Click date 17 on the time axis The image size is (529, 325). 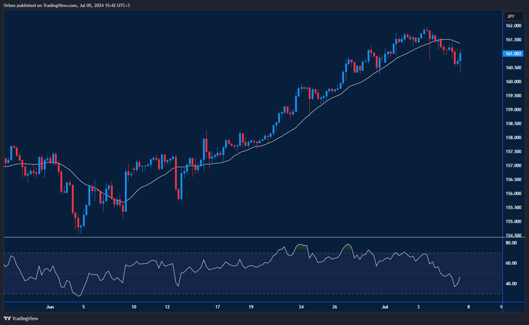tap(218, 307)
